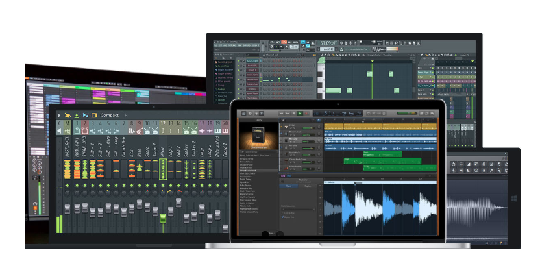Open Current project folder in FL browser

223,62
